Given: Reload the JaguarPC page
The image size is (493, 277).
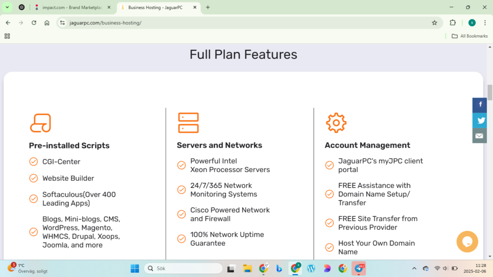Looking at the screenshot, I should [34, 23].
